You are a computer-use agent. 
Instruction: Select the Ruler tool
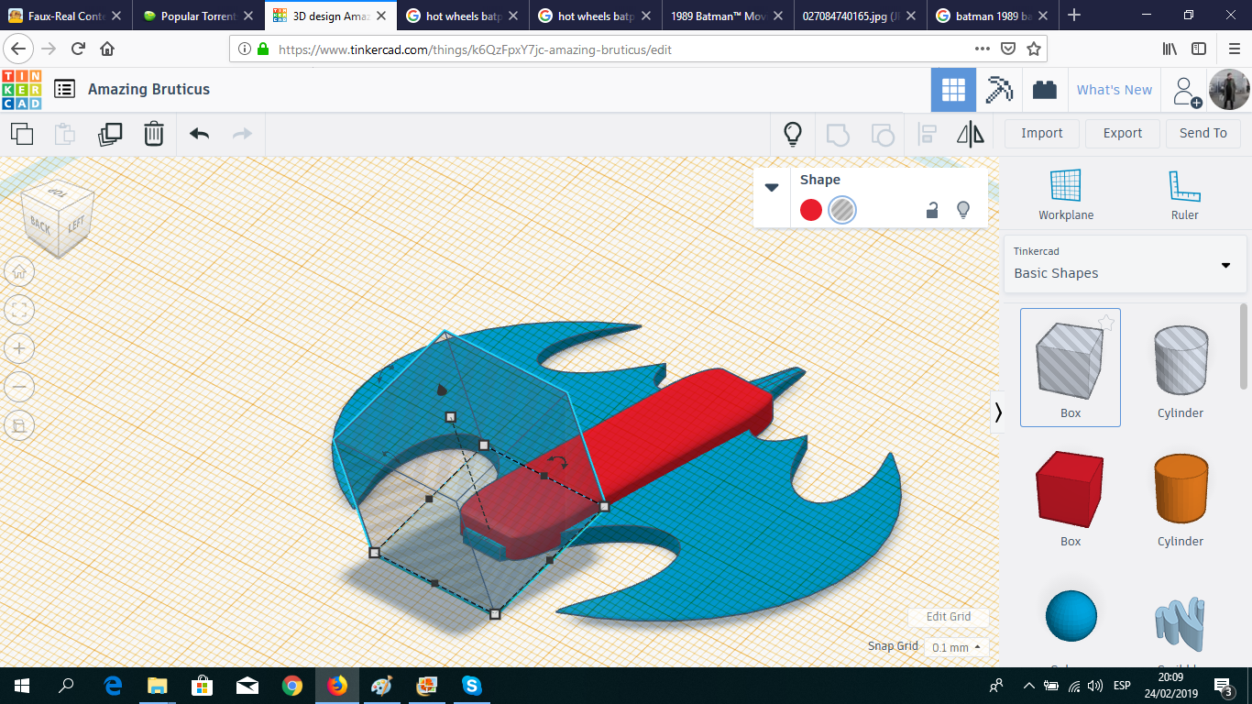point(1184,194)
